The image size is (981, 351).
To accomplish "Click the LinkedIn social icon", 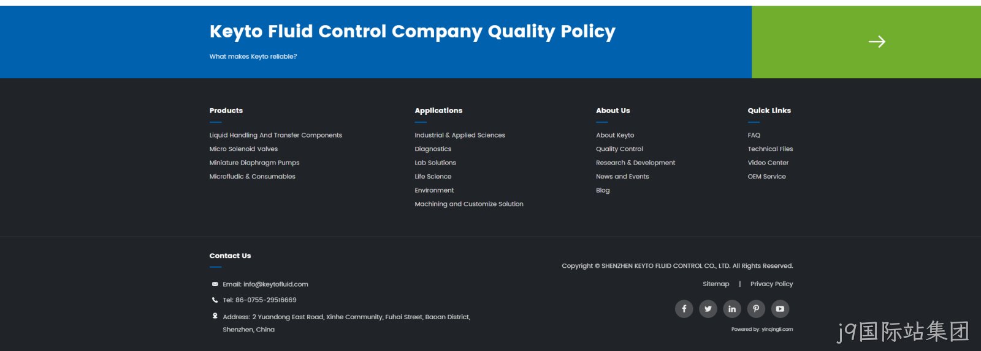I will 732,309.
